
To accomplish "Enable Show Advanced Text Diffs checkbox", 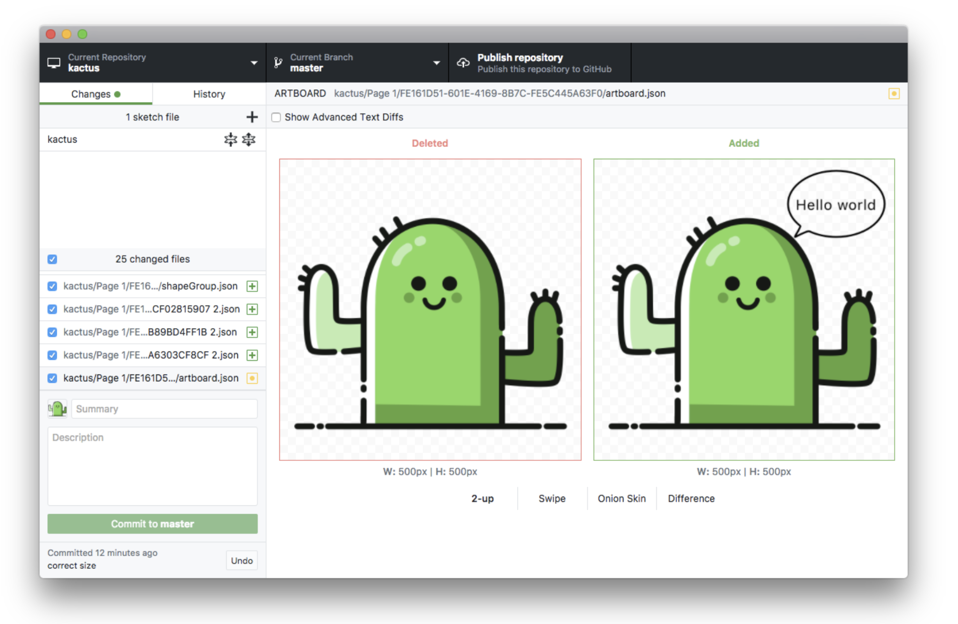I will click(276, 117).
